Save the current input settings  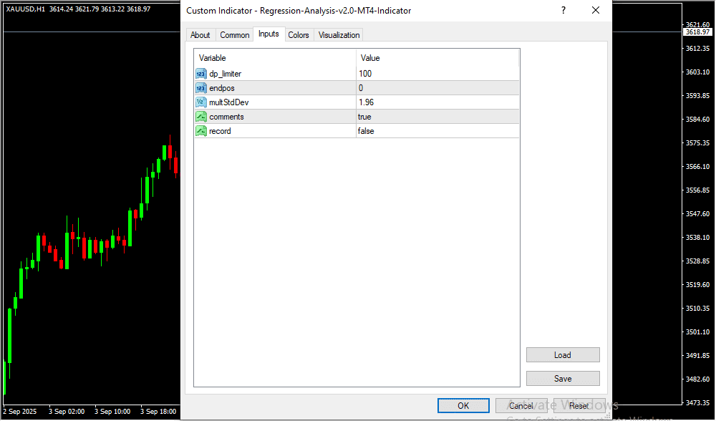point(563,379)
